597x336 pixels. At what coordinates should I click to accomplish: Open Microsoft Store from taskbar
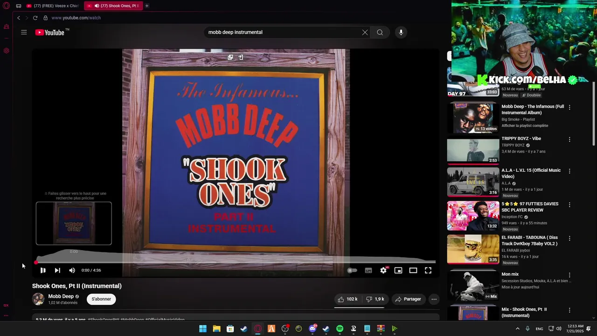click(x=230, y=329)
